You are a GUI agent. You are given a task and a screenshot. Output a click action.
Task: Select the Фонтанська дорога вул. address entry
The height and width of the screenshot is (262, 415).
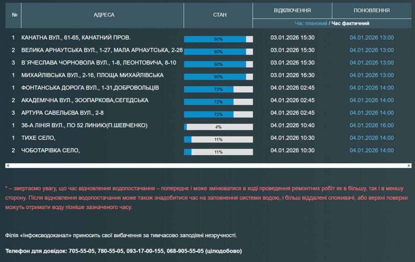point(90,88)
